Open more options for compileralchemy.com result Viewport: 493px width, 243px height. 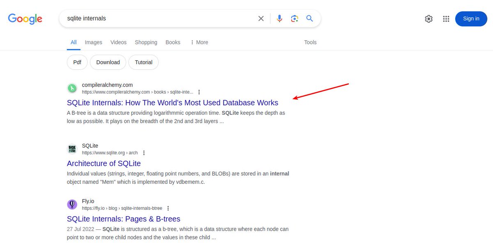point(199,92)
